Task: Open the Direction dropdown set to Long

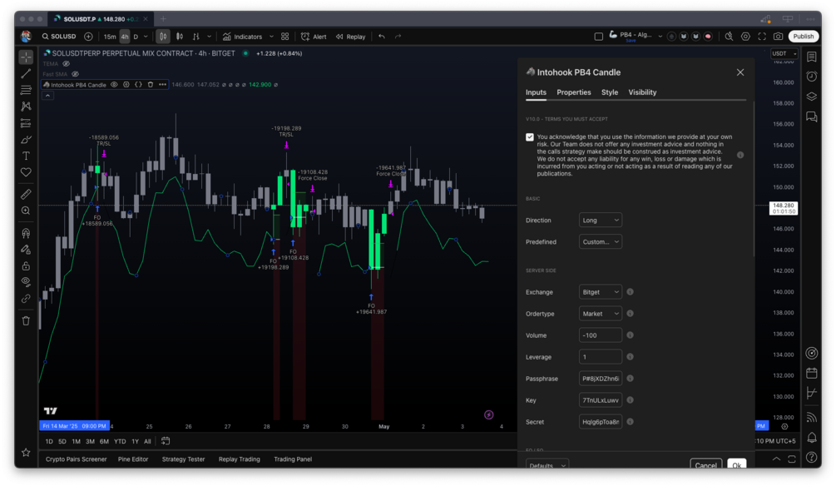Action: pos(601,220)
